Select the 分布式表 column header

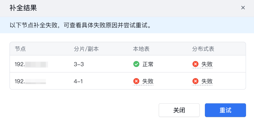click(x=203, y=49)
